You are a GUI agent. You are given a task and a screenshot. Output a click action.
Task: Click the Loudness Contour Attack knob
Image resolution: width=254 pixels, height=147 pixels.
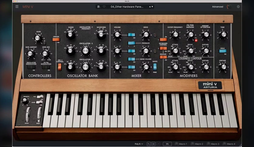point(175,67)
